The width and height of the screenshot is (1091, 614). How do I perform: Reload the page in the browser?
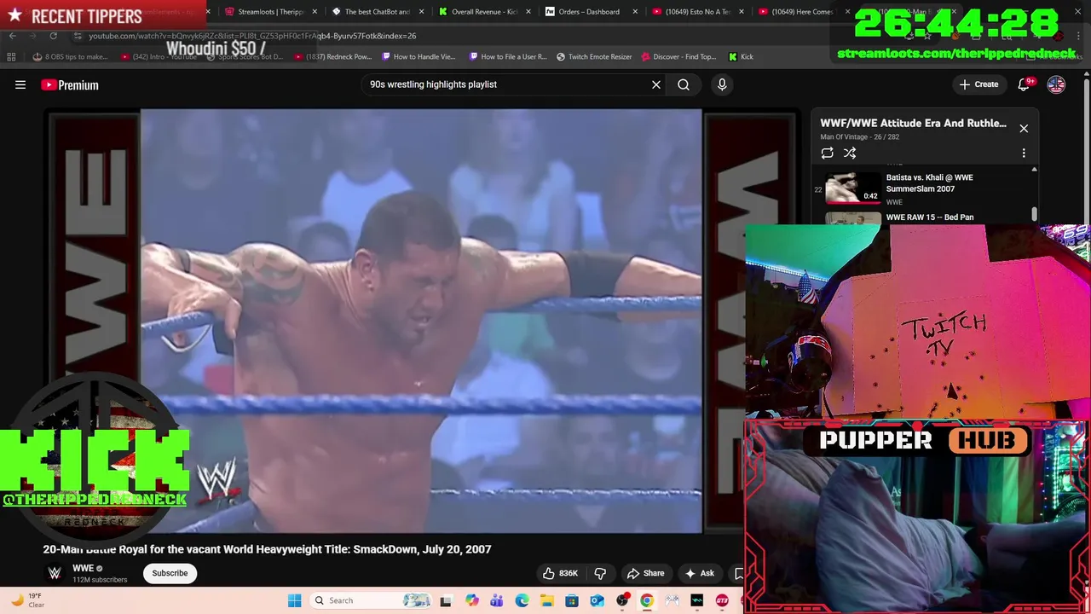53,36
